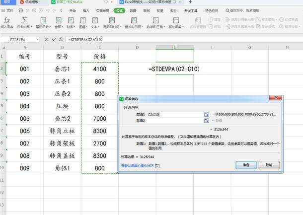Click the cancel X icon in the formula bar
303x215 pixels.
click(47, 39)
